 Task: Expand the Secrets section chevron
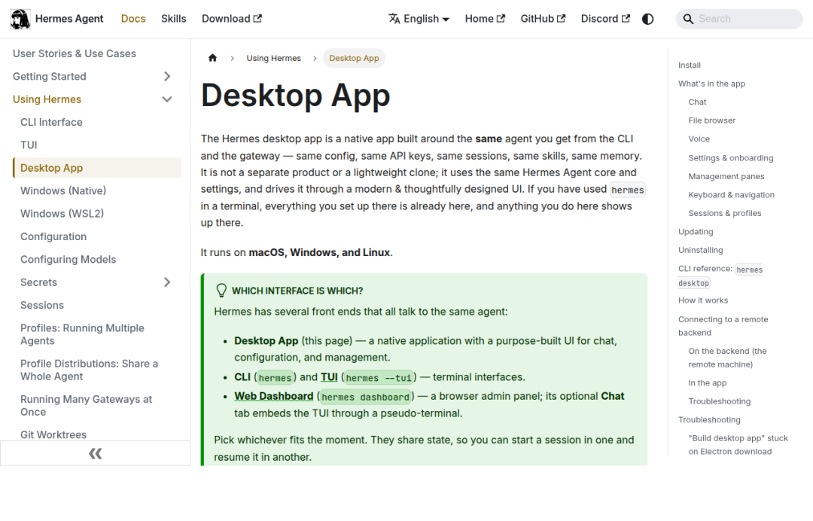(167, 282)
